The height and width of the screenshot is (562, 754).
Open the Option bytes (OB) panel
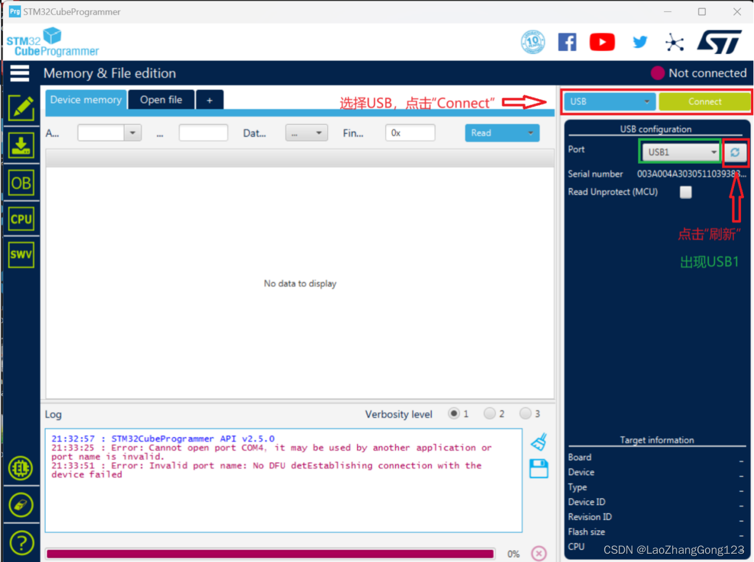pyautogui.click(x=21, y=183)
